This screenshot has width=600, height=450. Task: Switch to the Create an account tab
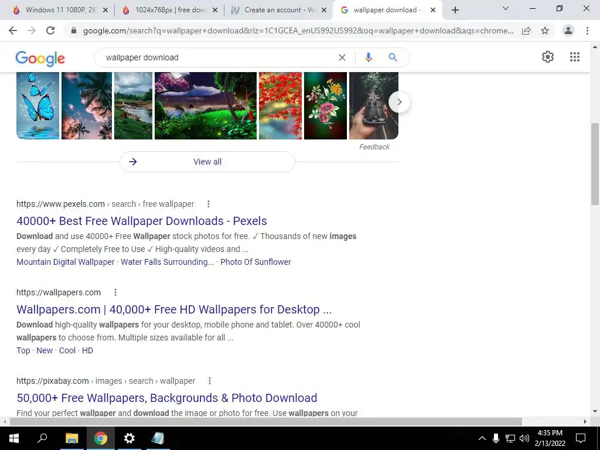click(x=278, y=11)
